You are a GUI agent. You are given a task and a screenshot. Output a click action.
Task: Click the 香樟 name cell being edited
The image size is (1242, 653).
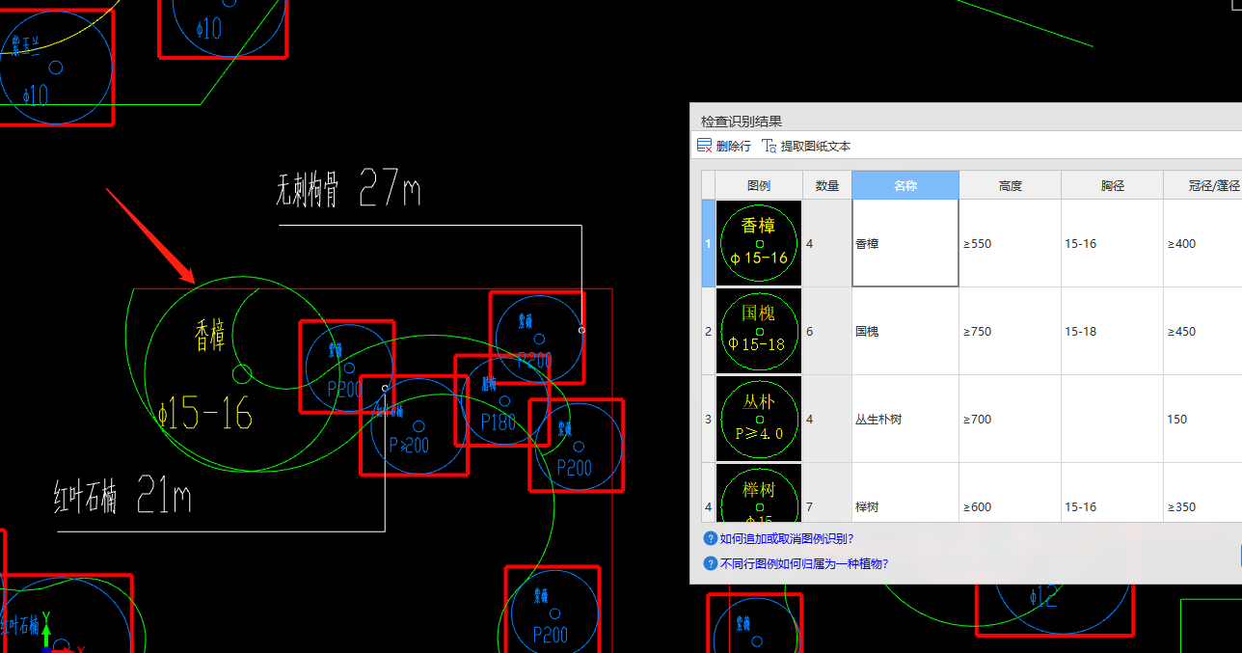pyautogui.click(x=904, y=243)
